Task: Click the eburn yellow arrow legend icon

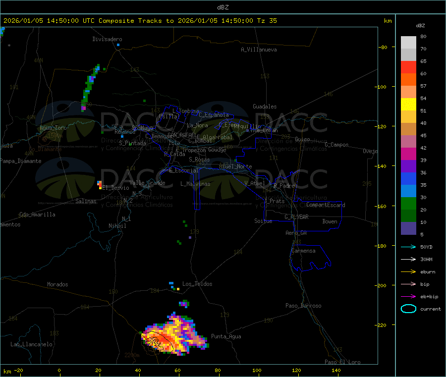Action: pos(408,271)
